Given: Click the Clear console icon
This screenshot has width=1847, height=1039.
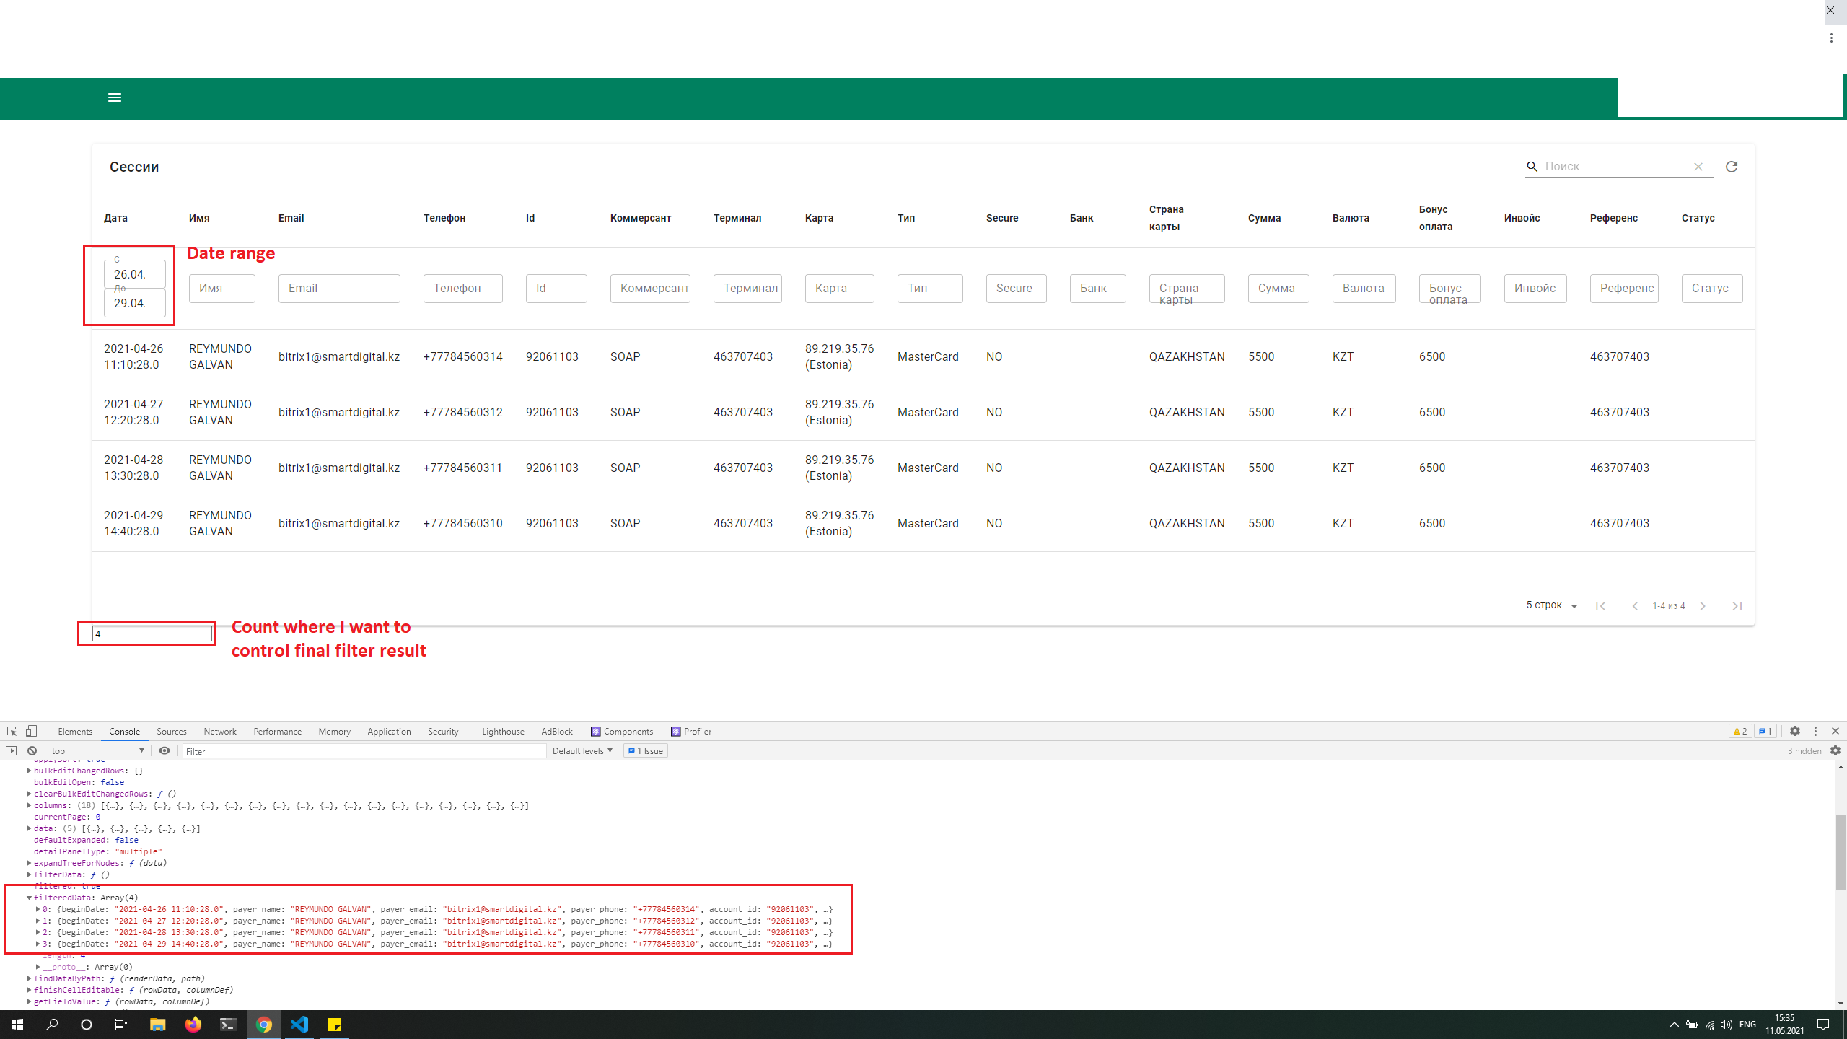Looking at the screenshot, I should (x=32, y=750).
